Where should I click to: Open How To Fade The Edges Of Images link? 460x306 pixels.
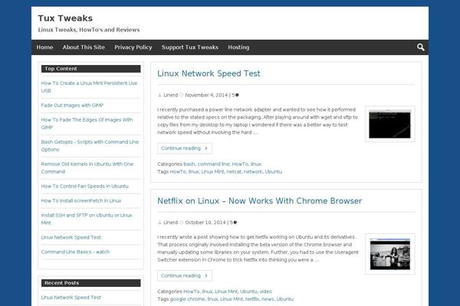pyautogui.click(x=87, y=124)
